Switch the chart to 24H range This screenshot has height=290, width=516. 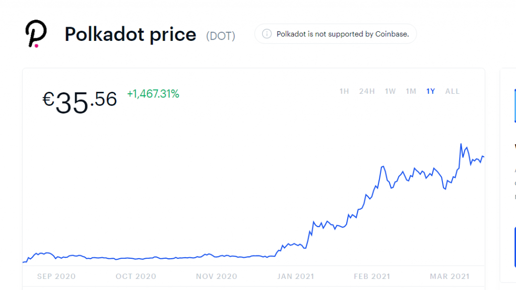(x=367, y=91)
